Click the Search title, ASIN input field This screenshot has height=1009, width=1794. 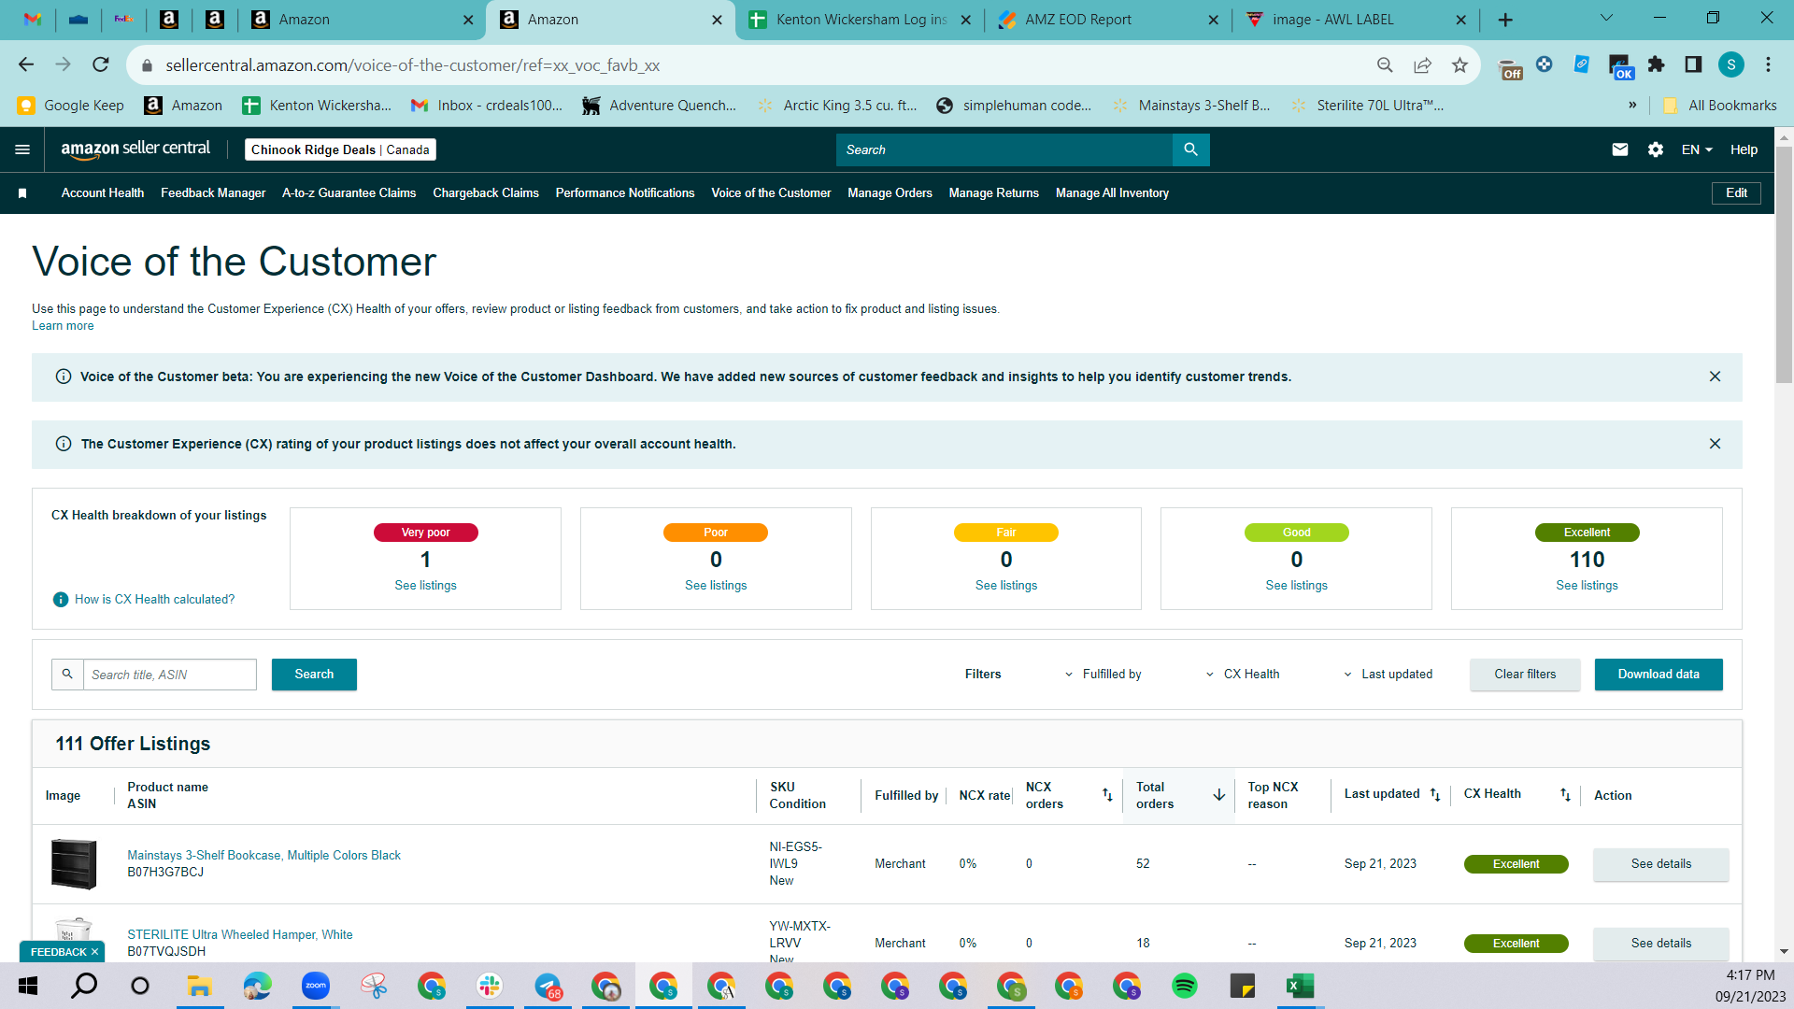coord(170,675)
